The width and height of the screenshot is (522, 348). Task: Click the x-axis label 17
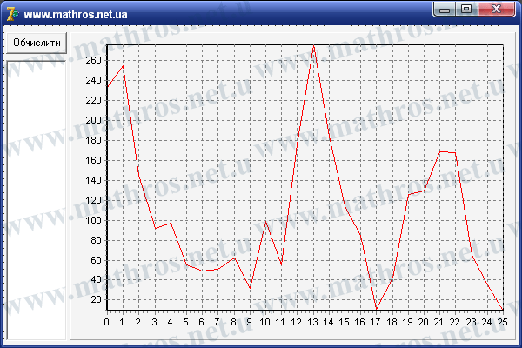(375, 322)
